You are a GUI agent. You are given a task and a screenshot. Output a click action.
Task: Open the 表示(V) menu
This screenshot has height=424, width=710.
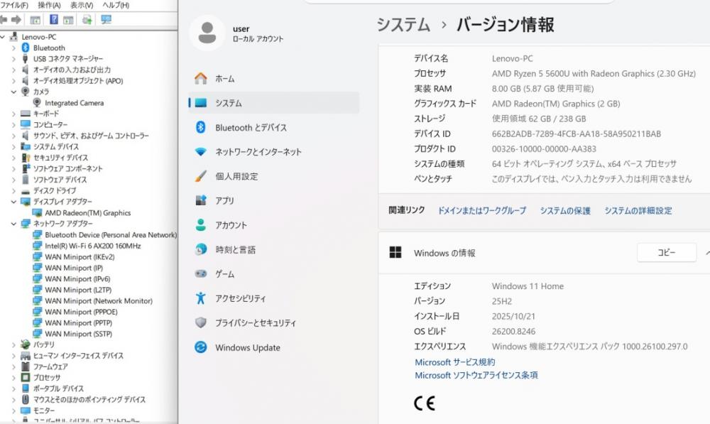click(82, 5)
